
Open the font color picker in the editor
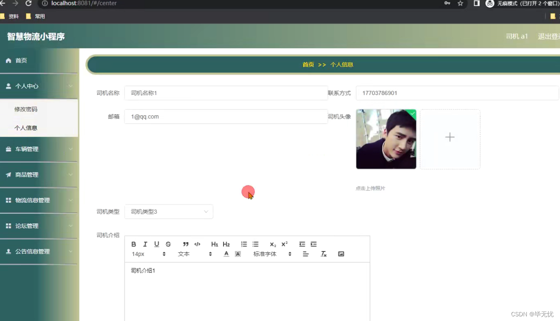(x=226, y=254)
